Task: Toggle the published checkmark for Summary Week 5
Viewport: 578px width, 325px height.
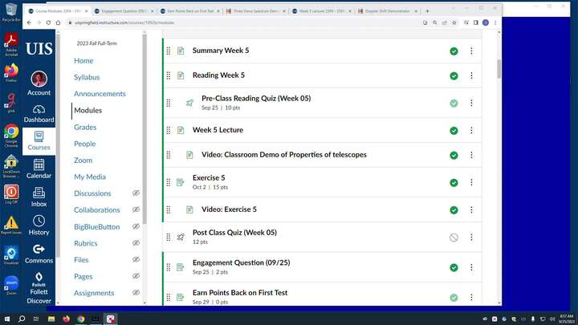Action: pos(454,51)
